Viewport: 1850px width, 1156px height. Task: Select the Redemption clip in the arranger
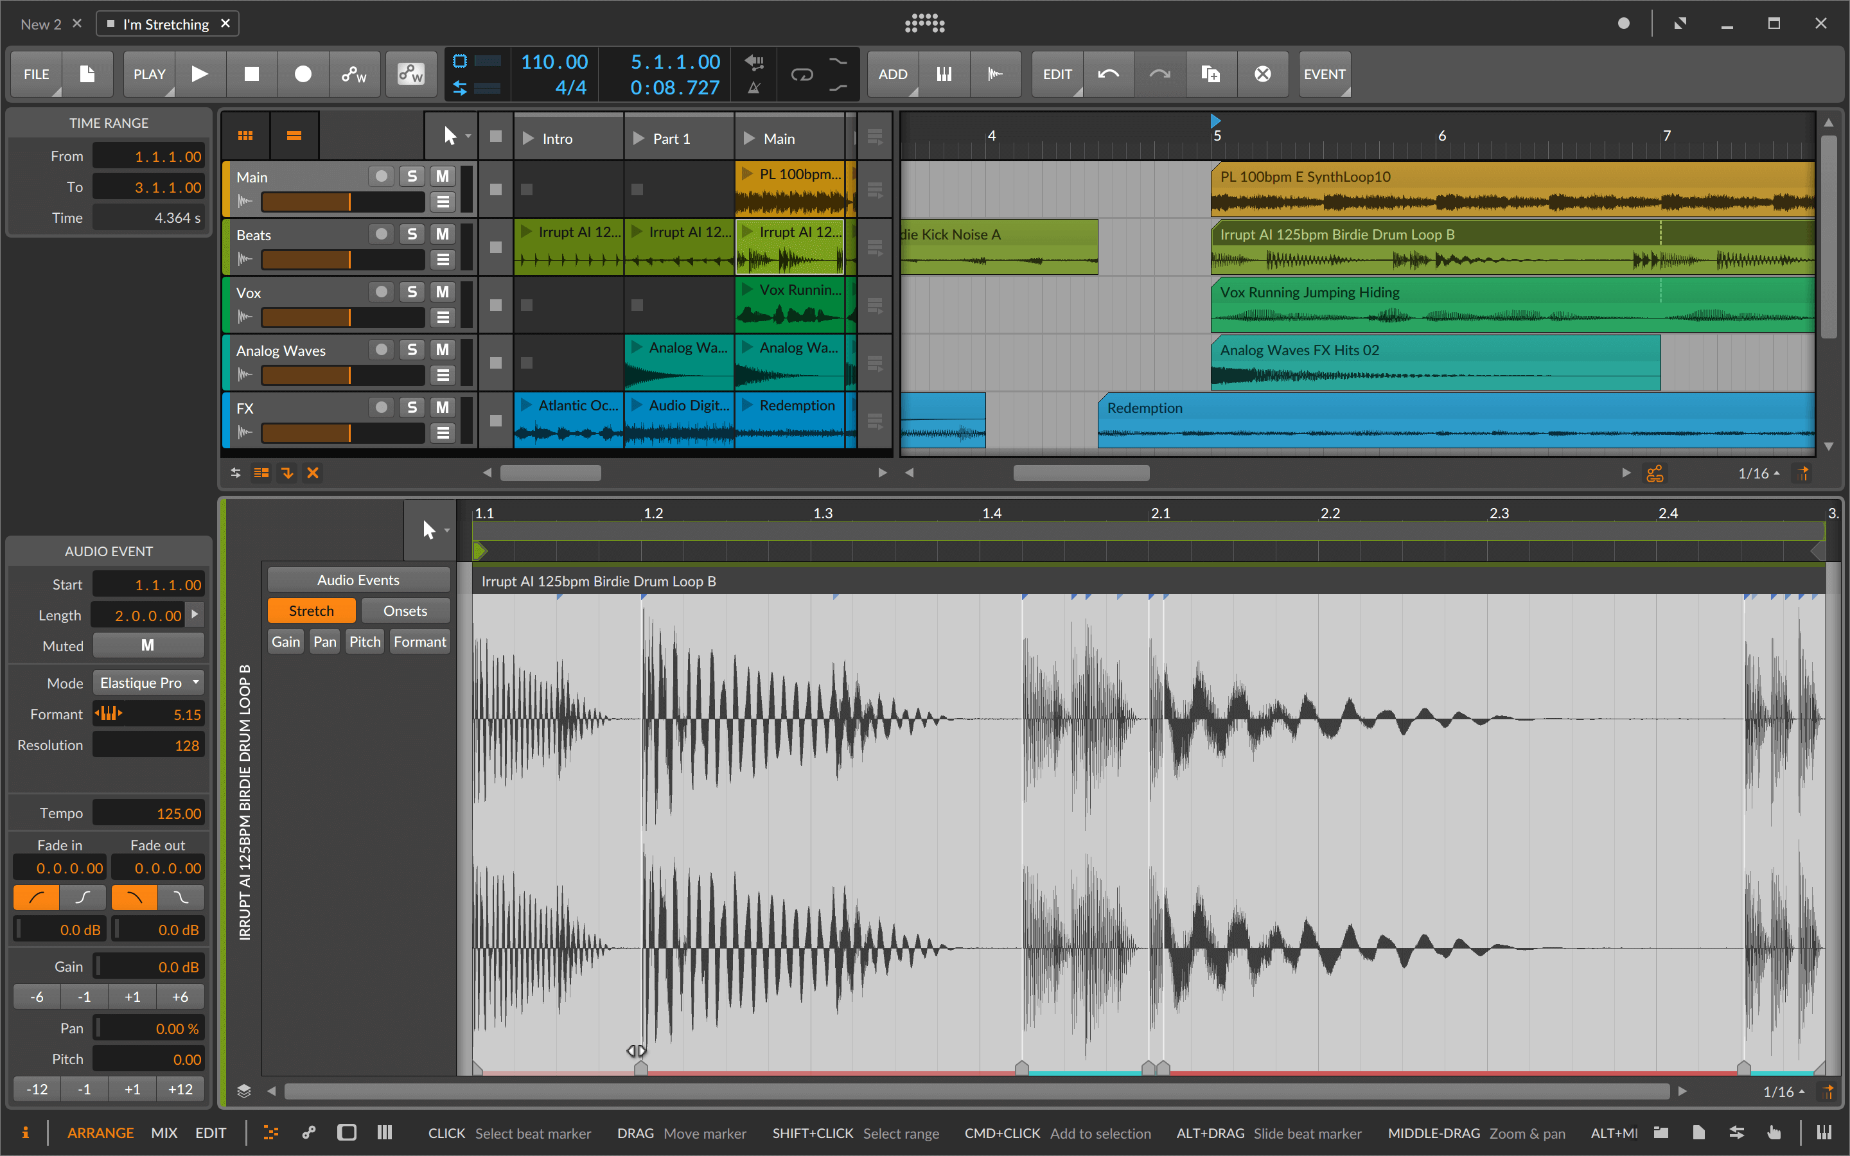pyautogui.click(x=1456, y=420)
